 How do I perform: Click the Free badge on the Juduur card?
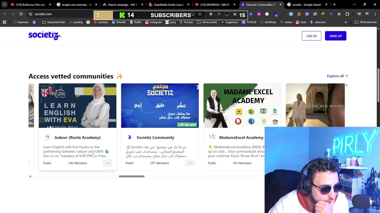[107, 163]
